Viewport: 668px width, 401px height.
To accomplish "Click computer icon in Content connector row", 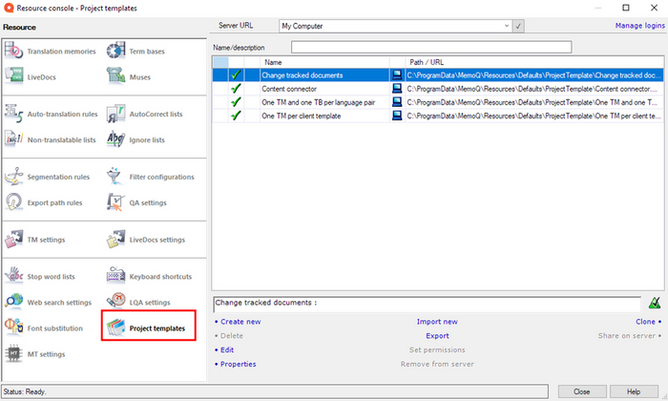I will point(397,89).
